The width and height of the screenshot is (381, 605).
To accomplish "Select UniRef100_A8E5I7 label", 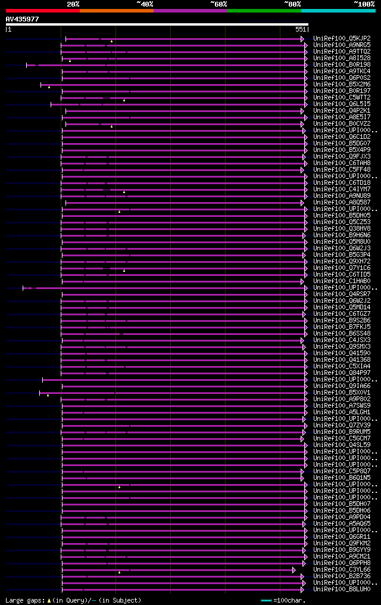I will point(342,117).
